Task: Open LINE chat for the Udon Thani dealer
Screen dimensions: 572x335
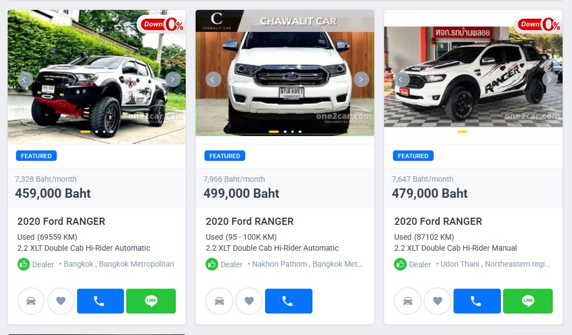Action: [528, 301]
